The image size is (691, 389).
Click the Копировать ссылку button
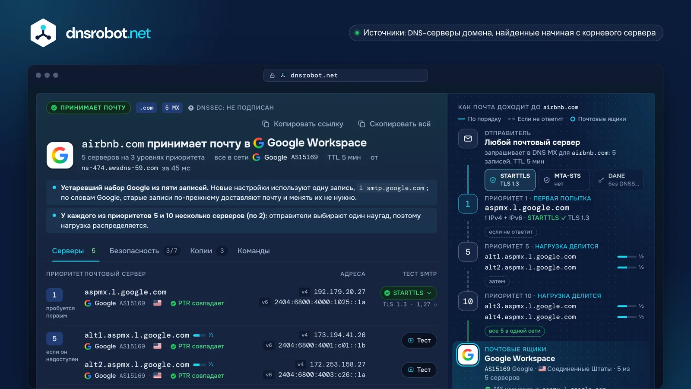tap(303, 124)
